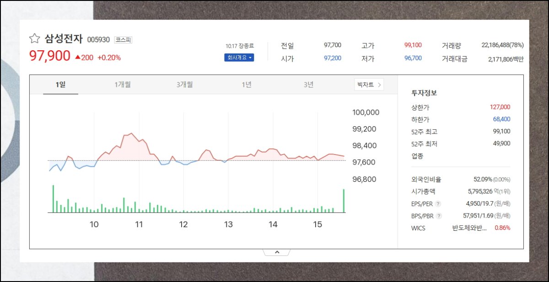Click the 거래량 value 22,186,488(78%)
The image size is (549, 282).
[x=502, y=45]
